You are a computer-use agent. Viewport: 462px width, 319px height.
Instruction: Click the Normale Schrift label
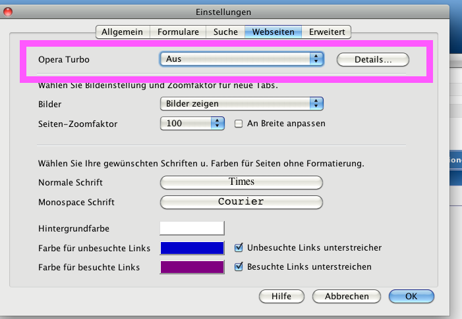[x=71, y=183]
